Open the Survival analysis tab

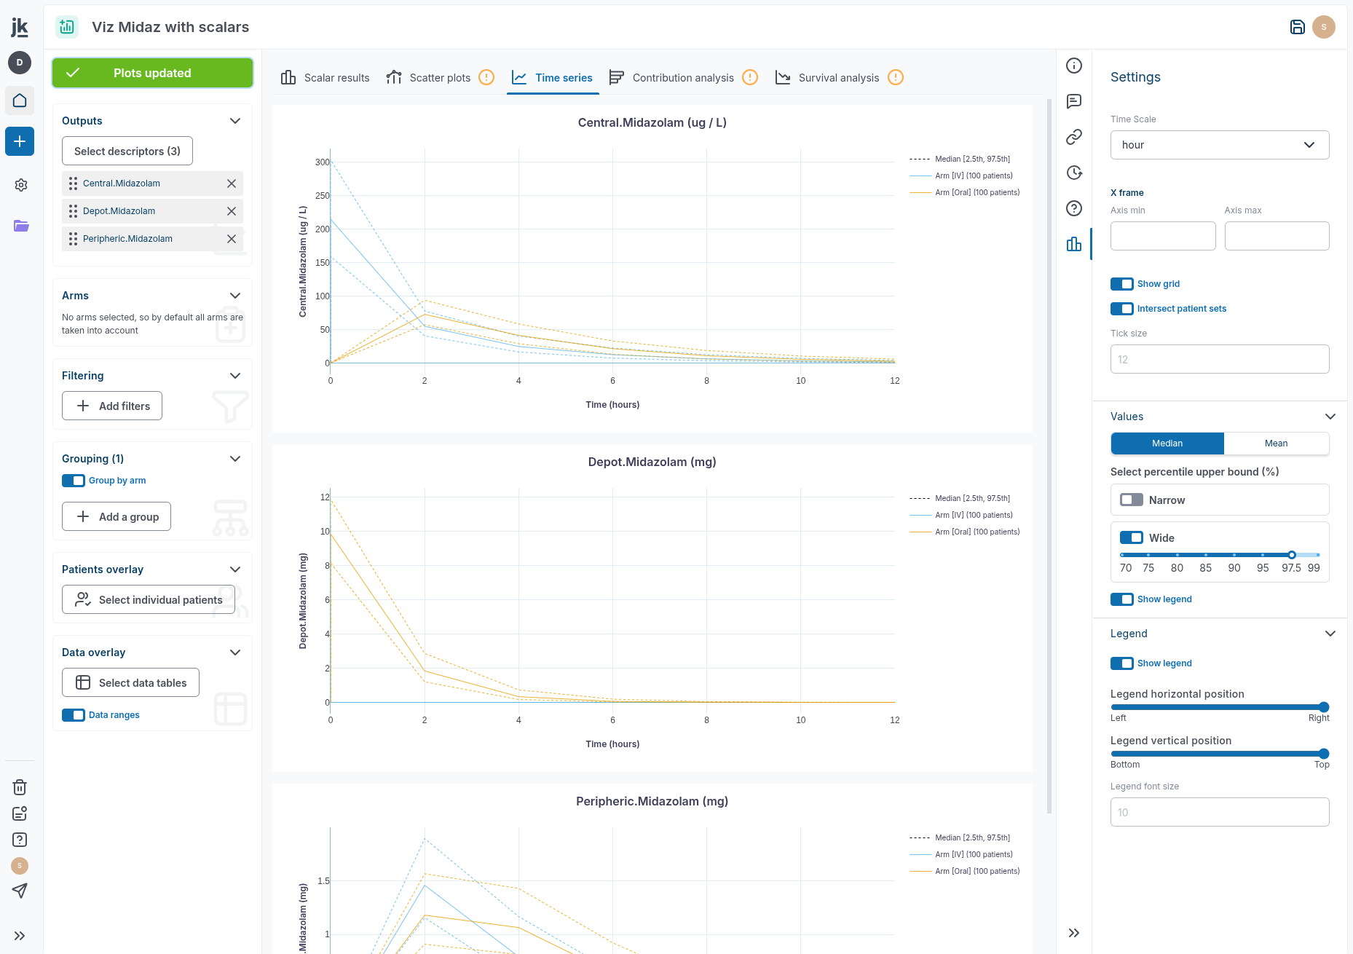coord(838,77)
